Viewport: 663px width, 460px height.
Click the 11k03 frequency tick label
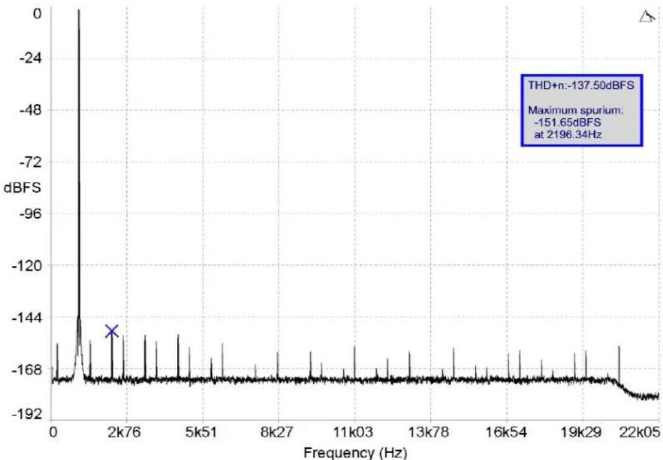click(353, 433)
